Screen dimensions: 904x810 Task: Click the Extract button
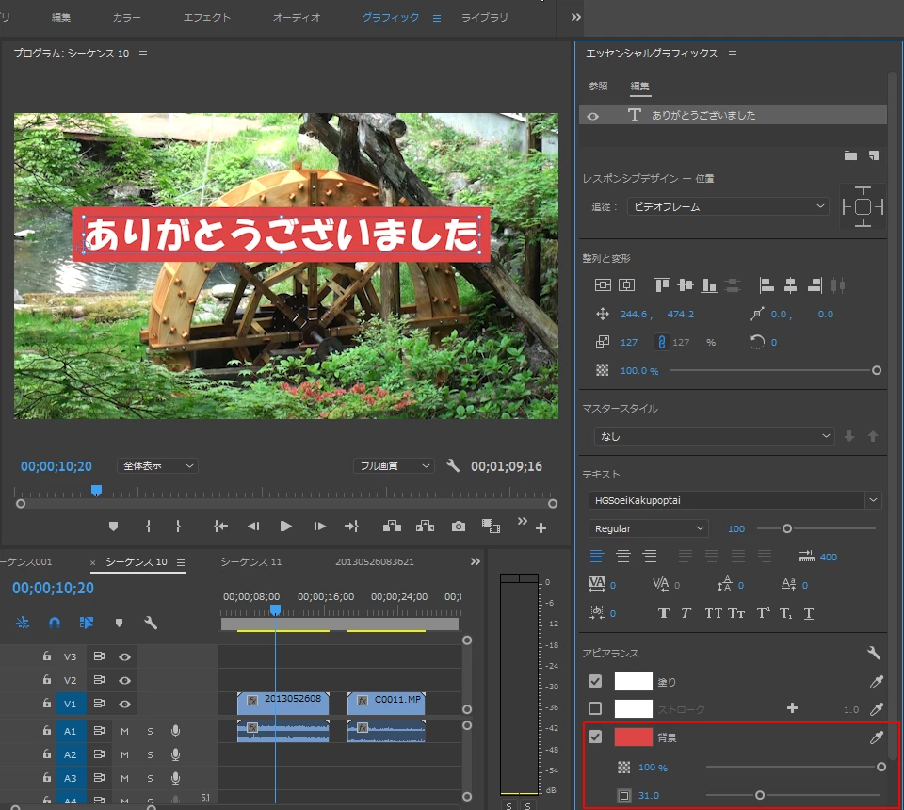[426, 526]
